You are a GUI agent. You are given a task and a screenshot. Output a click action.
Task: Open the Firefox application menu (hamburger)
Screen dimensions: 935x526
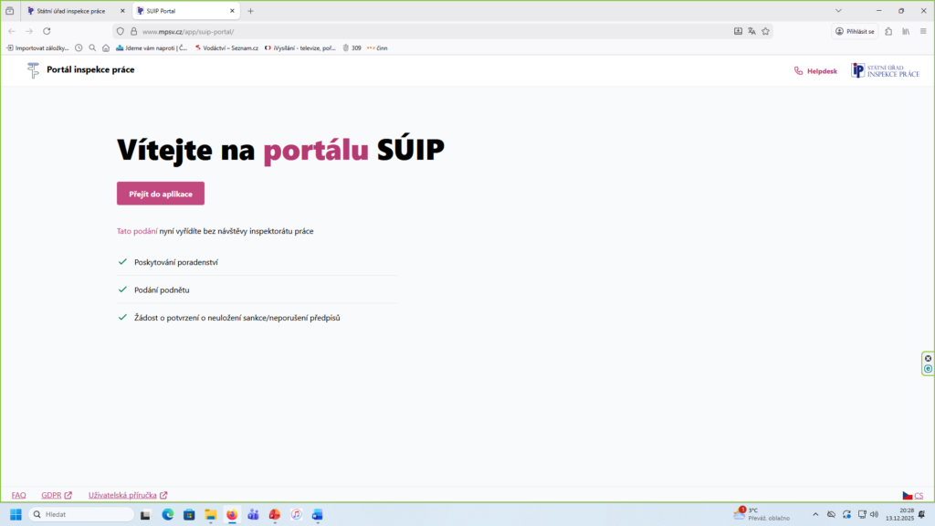(922, 31)
